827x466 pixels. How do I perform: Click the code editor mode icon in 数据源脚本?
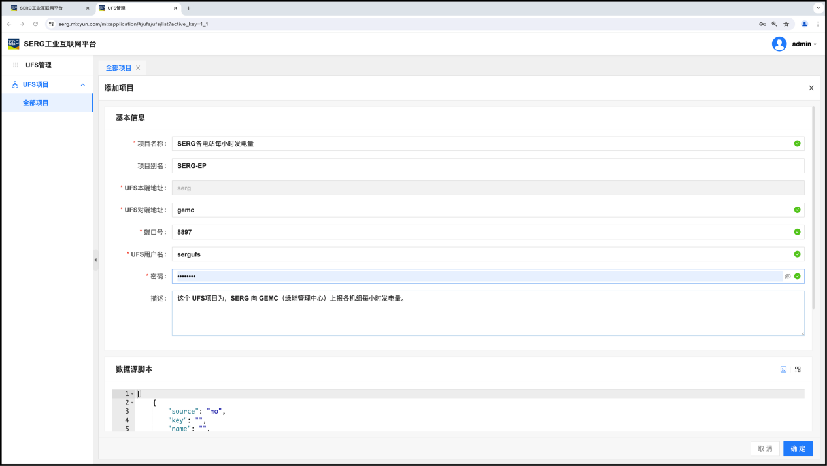point(783,369)
